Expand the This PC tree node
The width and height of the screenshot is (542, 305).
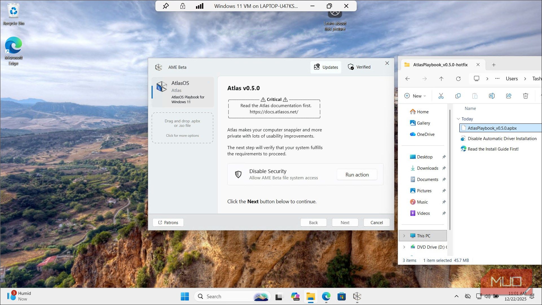404,236
